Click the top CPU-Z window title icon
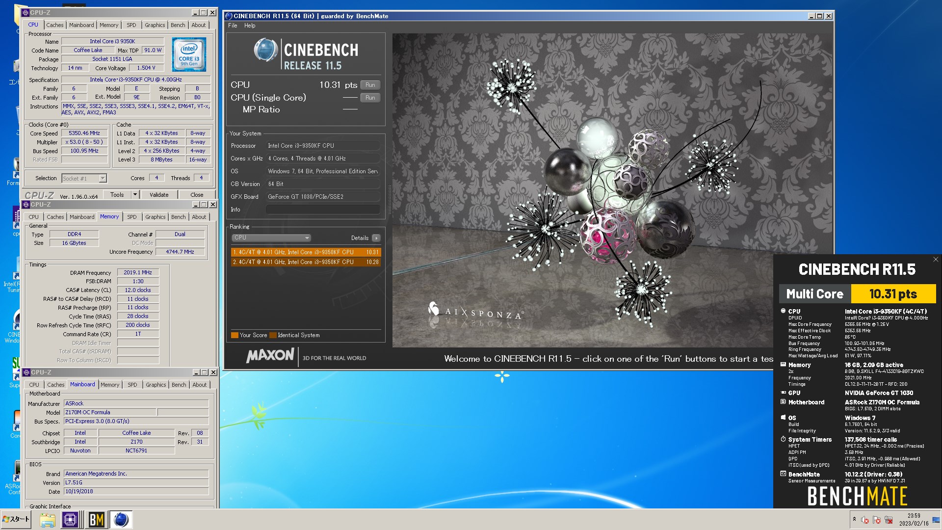 26,12
